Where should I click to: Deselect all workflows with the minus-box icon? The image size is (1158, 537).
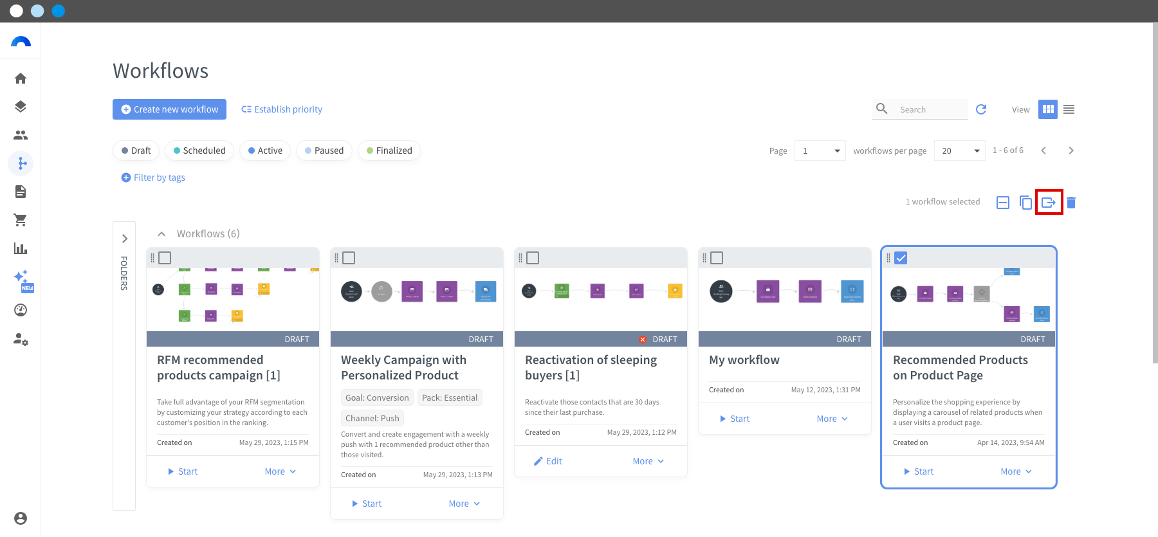coord(1003,203)
